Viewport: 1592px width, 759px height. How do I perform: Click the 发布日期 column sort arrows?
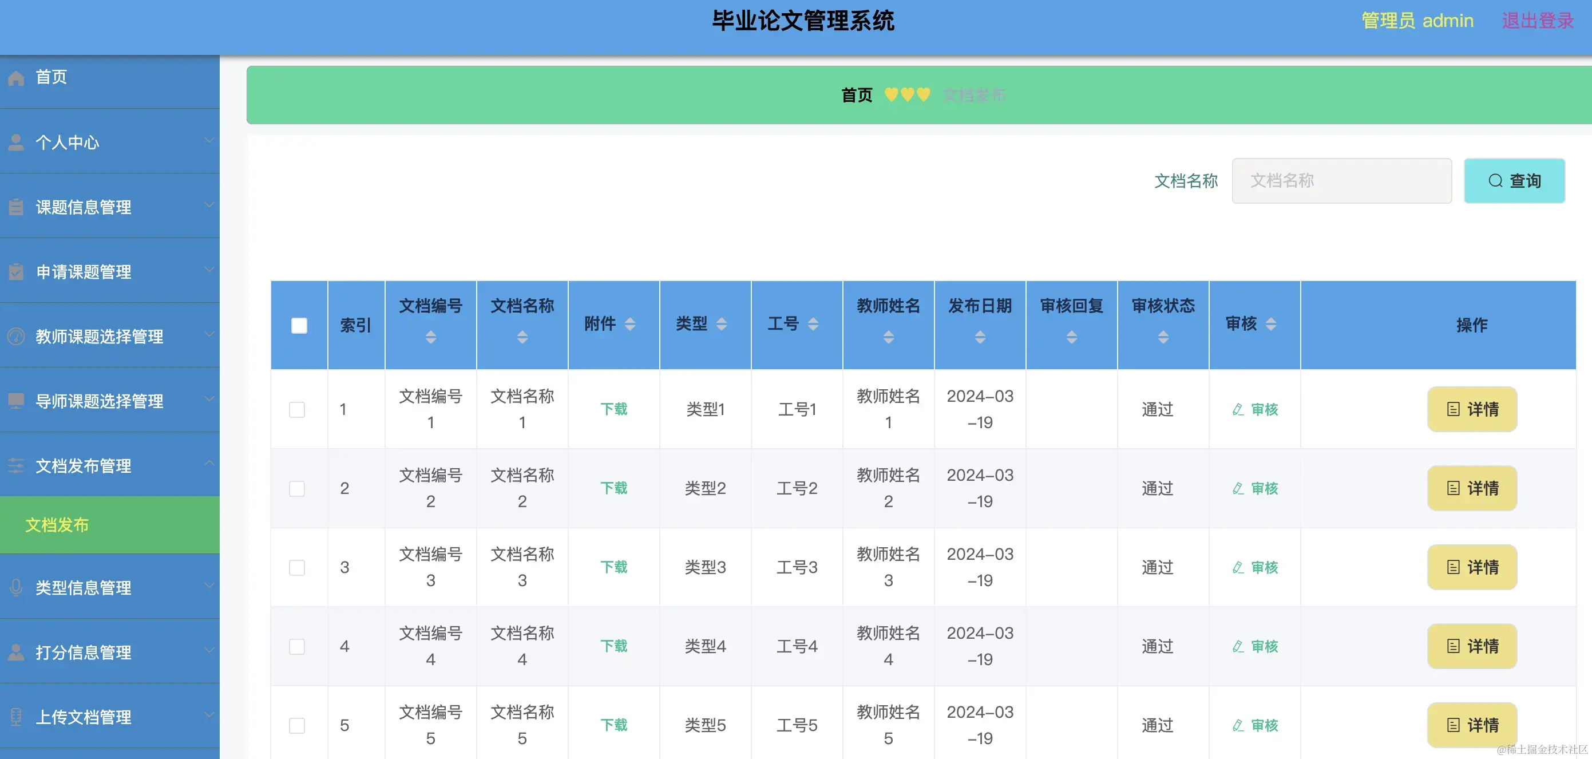coord(980,338)
